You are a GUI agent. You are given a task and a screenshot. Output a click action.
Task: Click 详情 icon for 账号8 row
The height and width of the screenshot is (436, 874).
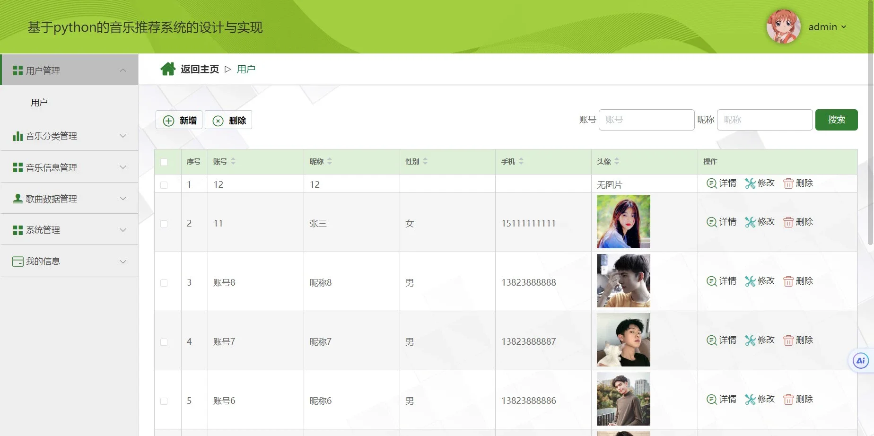pyautogui.click(x=711, y=281)
